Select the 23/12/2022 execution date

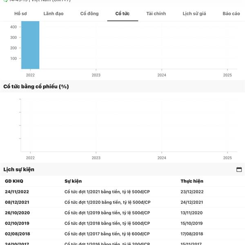192,192
